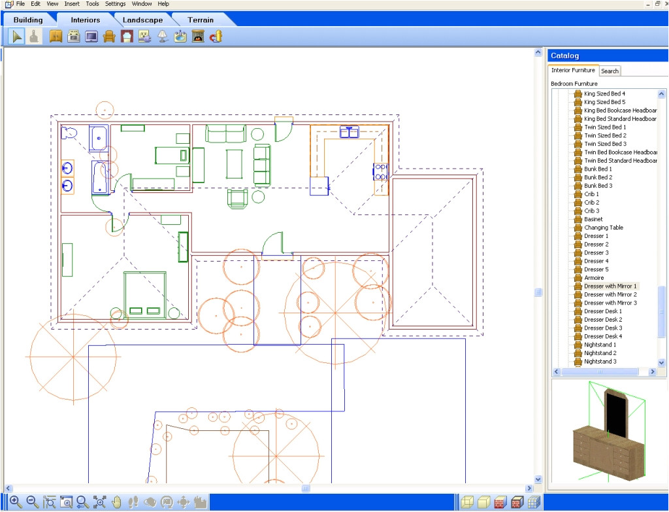The image size is (669, 512).
Task: Toggle the grid-patterned cube view mode
Action: 534,502
